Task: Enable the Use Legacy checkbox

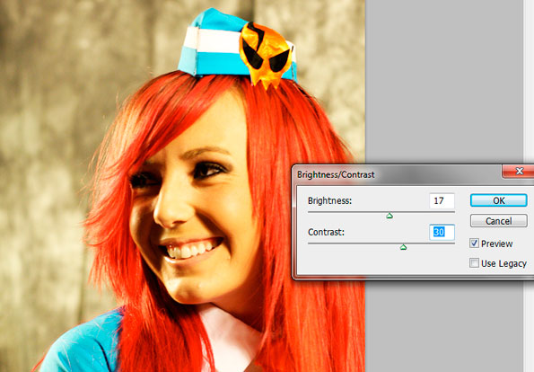Action: [x=474, y=263]
